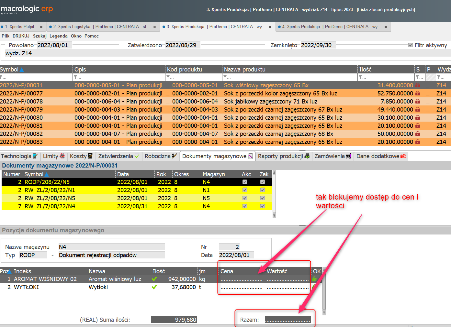Viewport: 451px width, 327px height.
Task: Toggle Akc checkbox for RW_ZL/2/08/22/N1
Action: 245,190
